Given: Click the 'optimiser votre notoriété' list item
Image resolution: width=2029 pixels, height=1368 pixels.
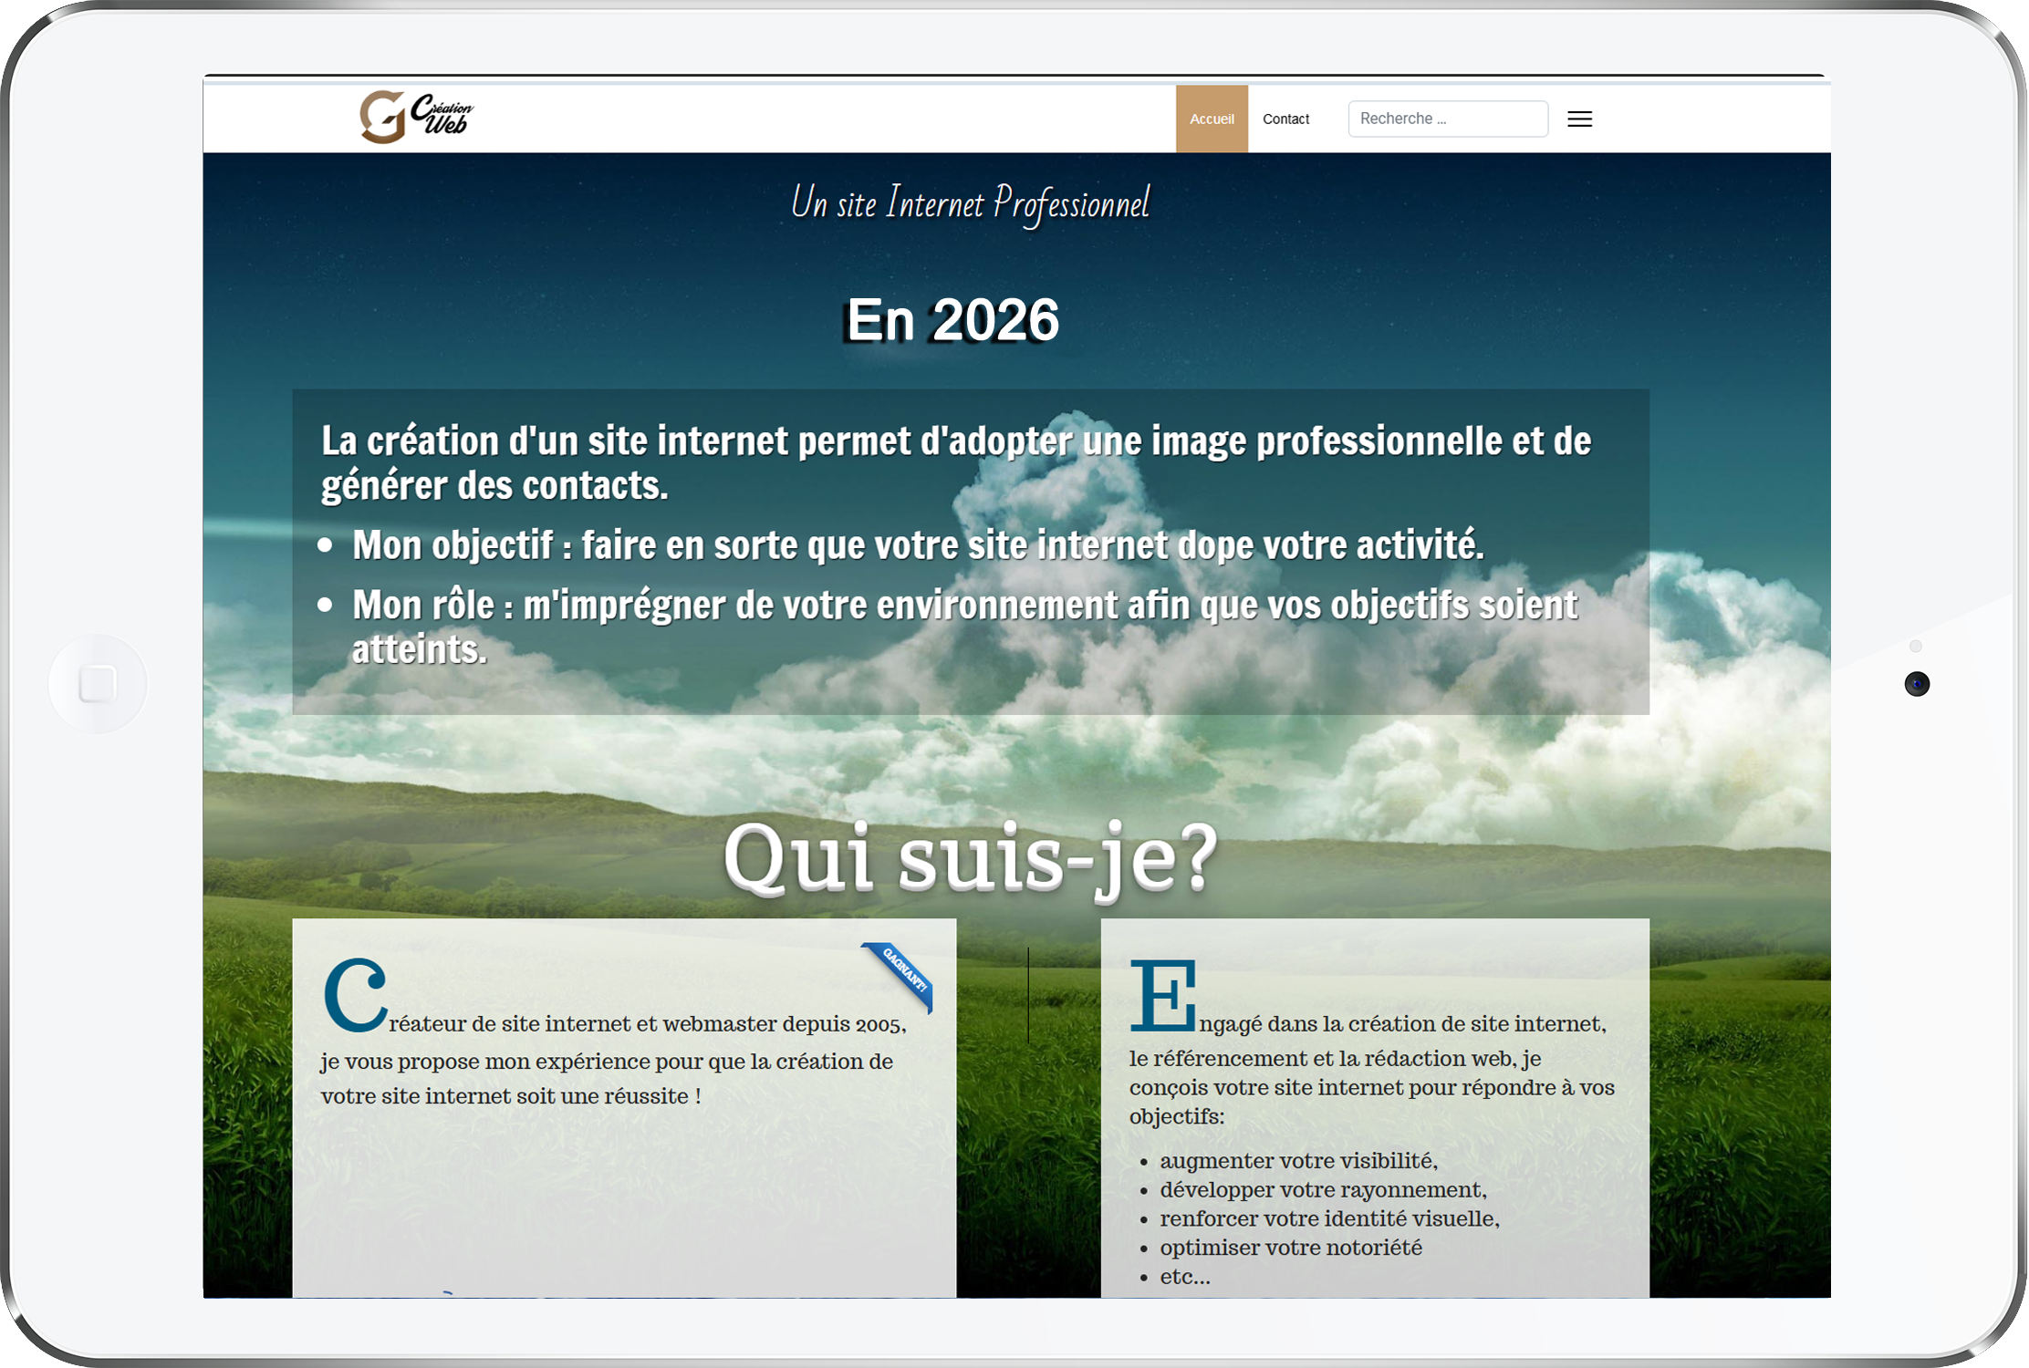Looking at the screenshot, I should point(1290,1248).
